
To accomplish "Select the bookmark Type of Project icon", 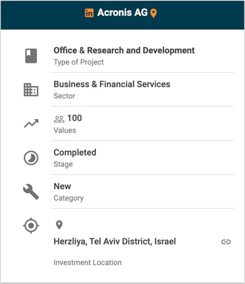I will click(31, 56).
